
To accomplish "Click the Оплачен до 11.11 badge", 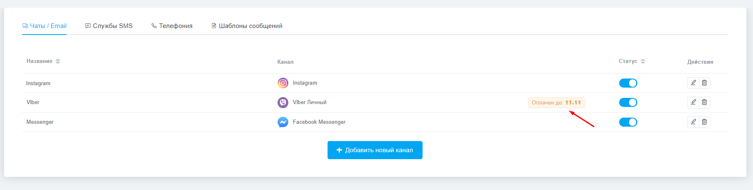I will [556, 102].
